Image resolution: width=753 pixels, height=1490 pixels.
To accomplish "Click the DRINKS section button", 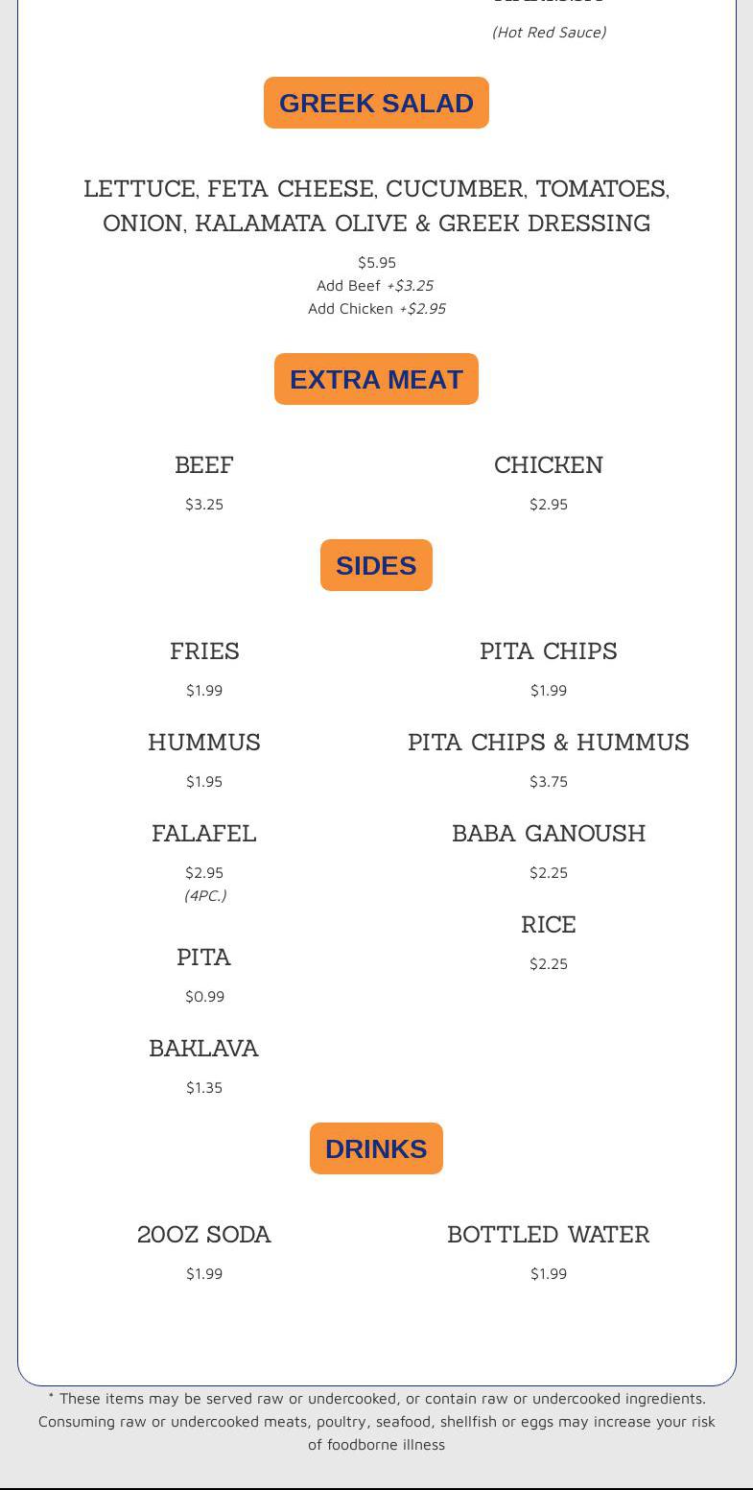I will (x=376, y=1148).
